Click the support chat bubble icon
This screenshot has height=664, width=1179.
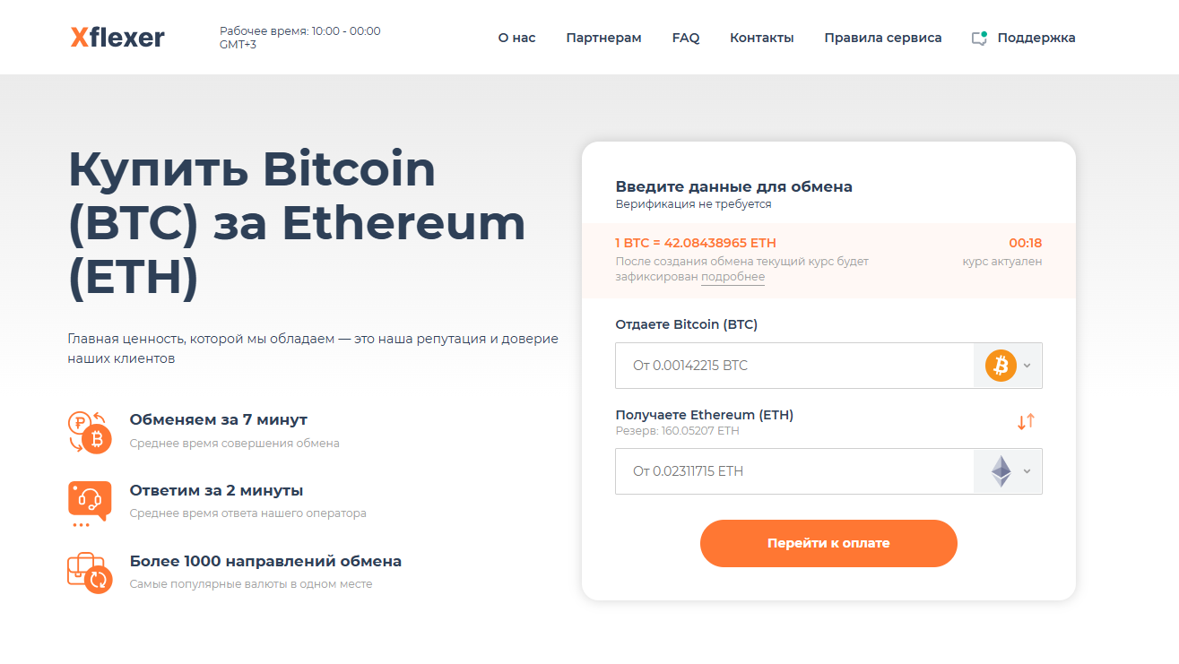pyautogui.click(x=979, y=39)
